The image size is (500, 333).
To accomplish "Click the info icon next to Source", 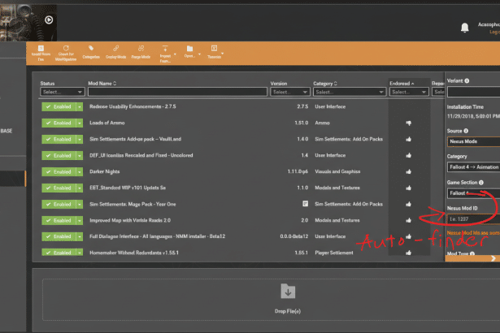I will [466, 131].
